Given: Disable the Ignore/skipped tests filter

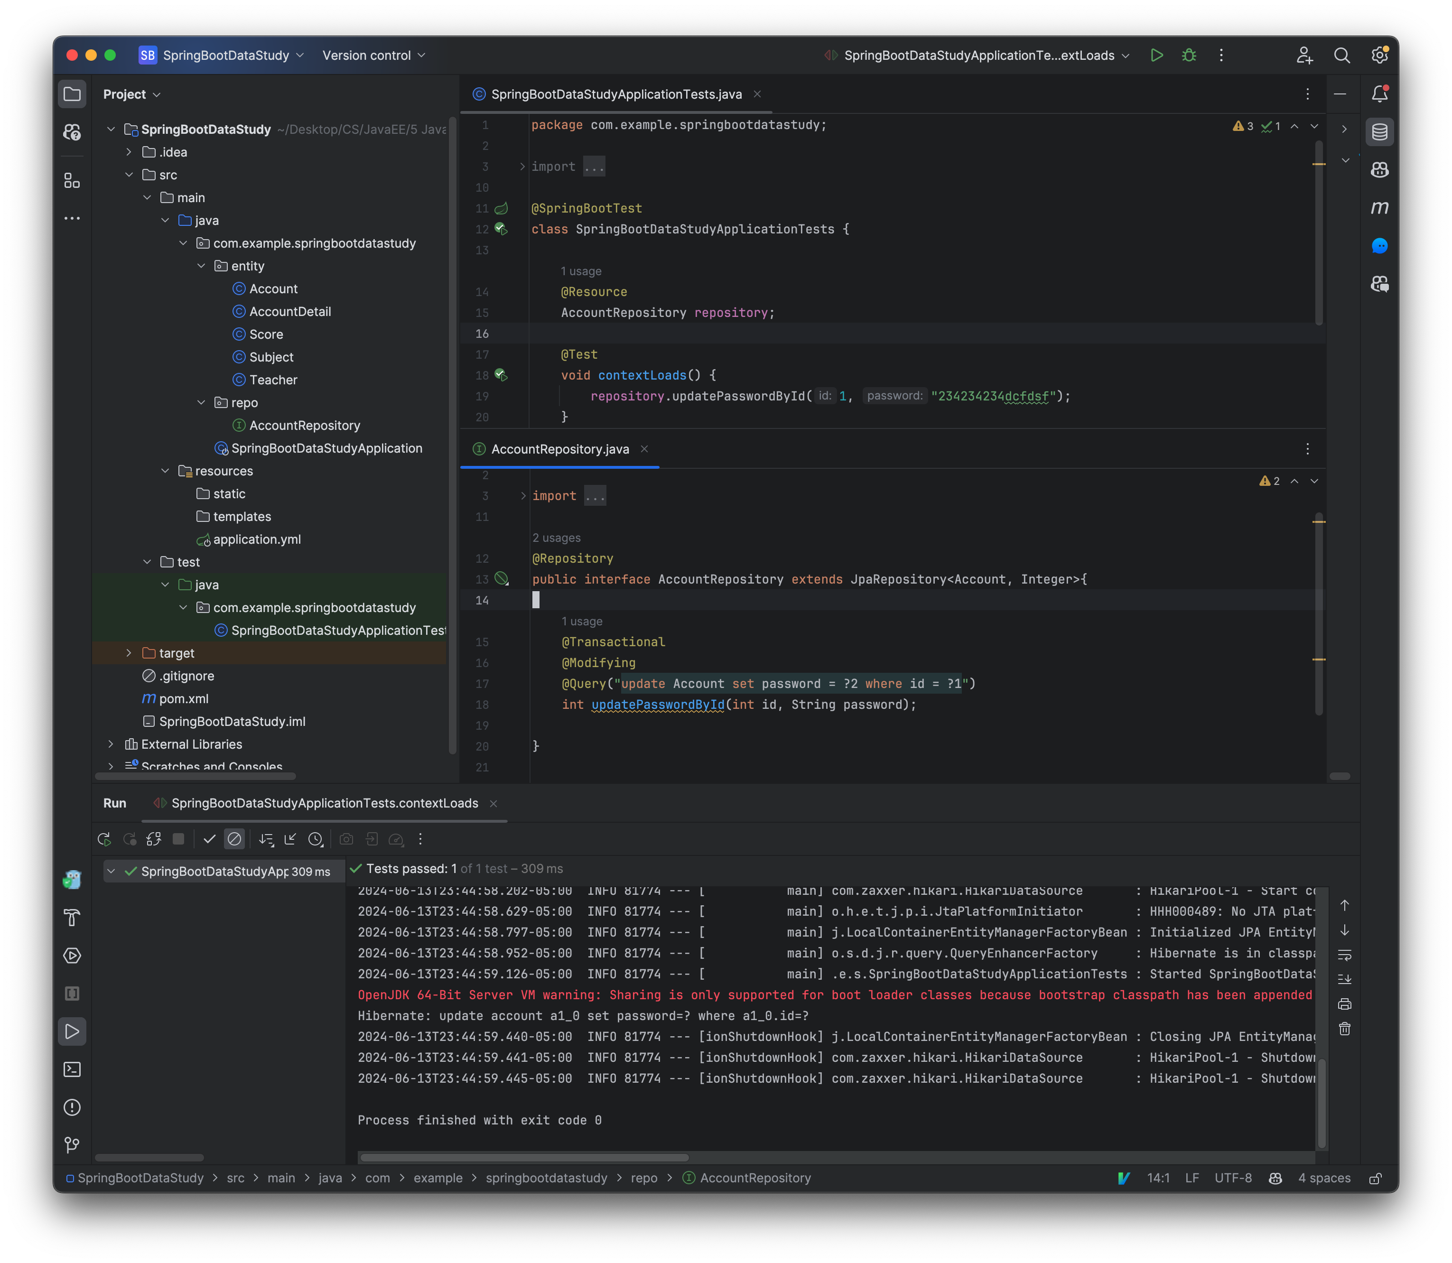Looking at the screenshot, I should click(234, 839).
